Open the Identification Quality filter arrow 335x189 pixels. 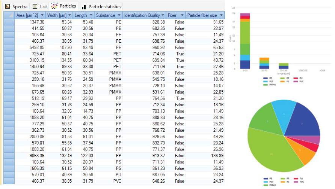pos(163,15)
